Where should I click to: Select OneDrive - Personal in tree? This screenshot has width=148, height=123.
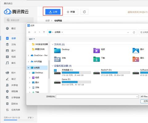coord(39,55)
